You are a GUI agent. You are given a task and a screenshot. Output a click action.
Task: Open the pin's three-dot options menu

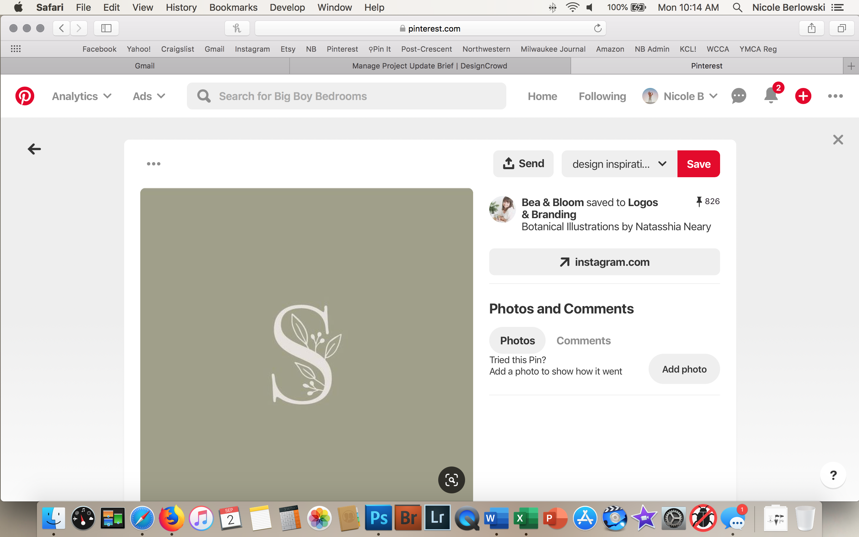click(153, 164)
